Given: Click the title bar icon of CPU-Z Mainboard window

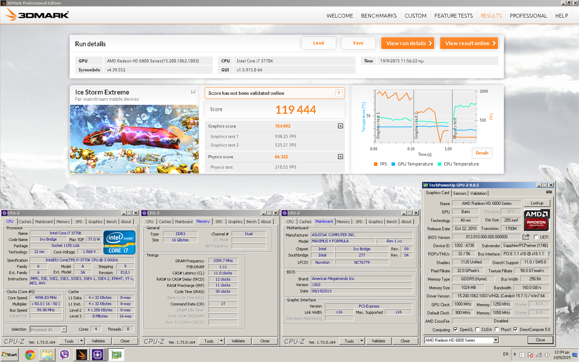Looking at the screenshot, I should (285, 213).
